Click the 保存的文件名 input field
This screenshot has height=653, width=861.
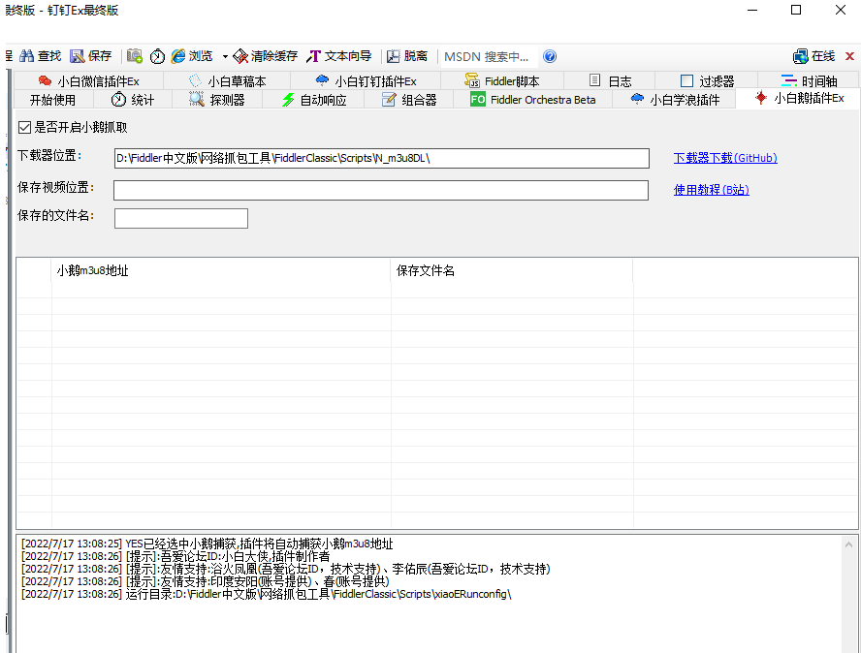(x=181, y=218)
